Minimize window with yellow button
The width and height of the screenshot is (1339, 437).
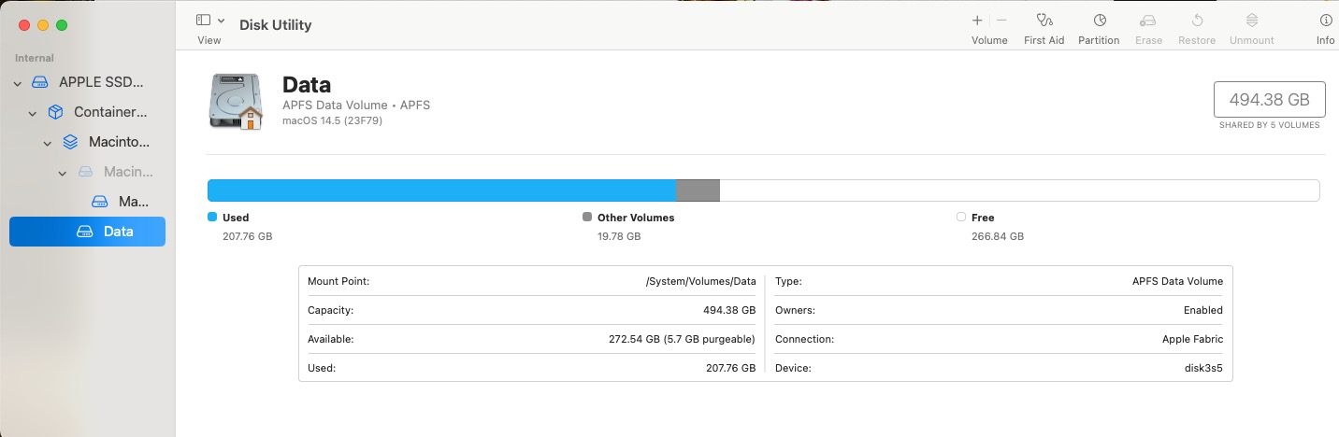click(43, 25)
